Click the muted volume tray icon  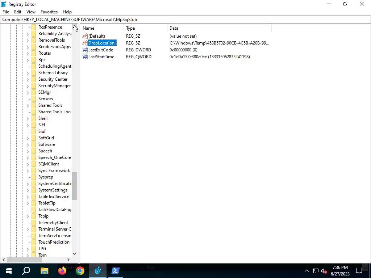[x=324, y=271]
